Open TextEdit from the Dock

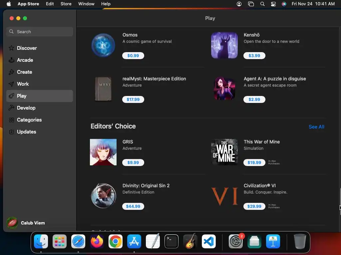[x=153, y=241]
